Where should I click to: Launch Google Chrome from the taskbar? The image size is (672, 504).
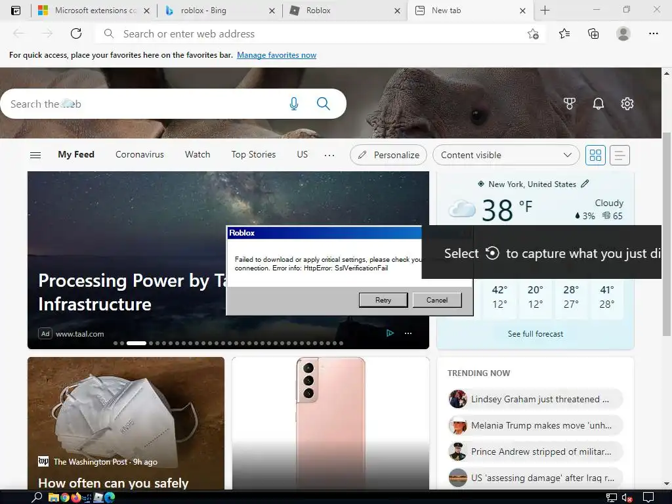(x=65, y=497)
